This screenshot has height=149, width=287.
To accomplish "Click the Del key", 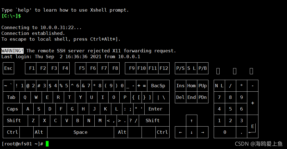I will (x=180, y=97).
